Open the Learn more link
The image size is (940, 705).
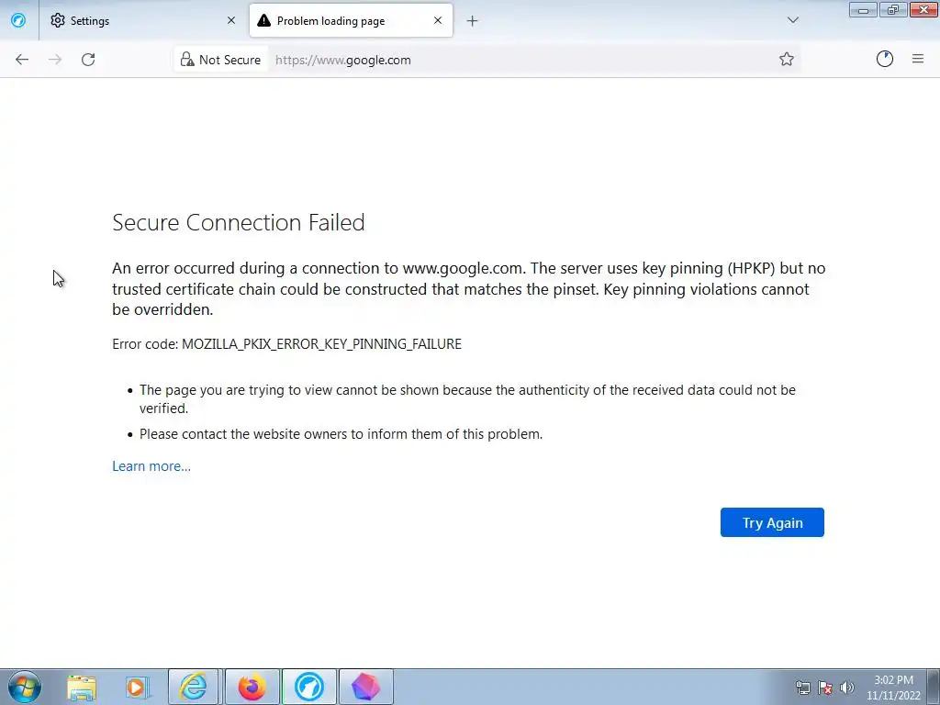[x=151, y=466]
